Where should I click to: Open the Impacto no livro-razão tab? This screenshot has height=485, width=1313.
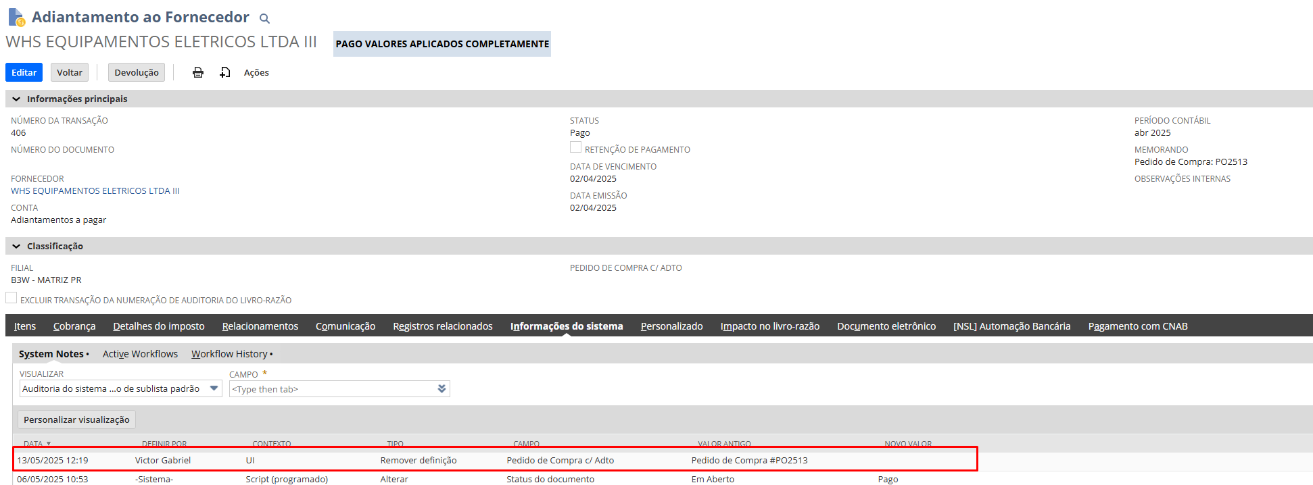[x=769, y=326]
